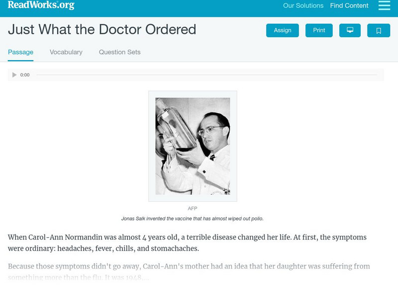Open the Our Solutions link

tap(303, 6)
